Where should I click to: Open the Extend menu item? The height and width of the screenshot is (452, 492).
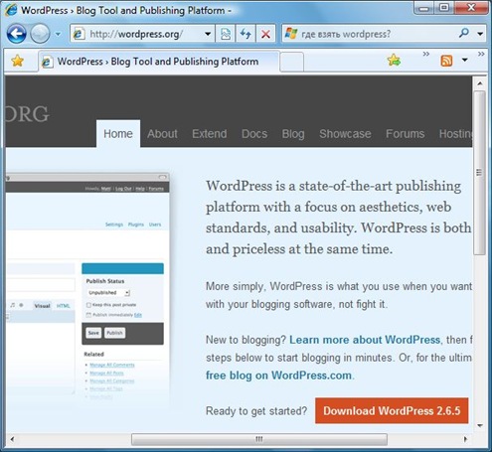[x=210, y=134]
